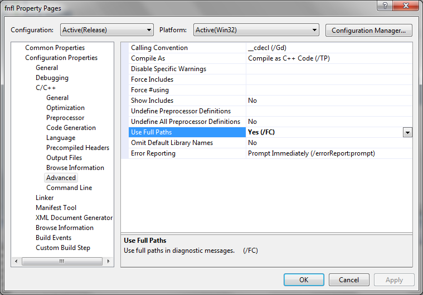Click the Yes (/FC) value
The image size is (423, 295).
pyautogui.click(x=261, y=132)
